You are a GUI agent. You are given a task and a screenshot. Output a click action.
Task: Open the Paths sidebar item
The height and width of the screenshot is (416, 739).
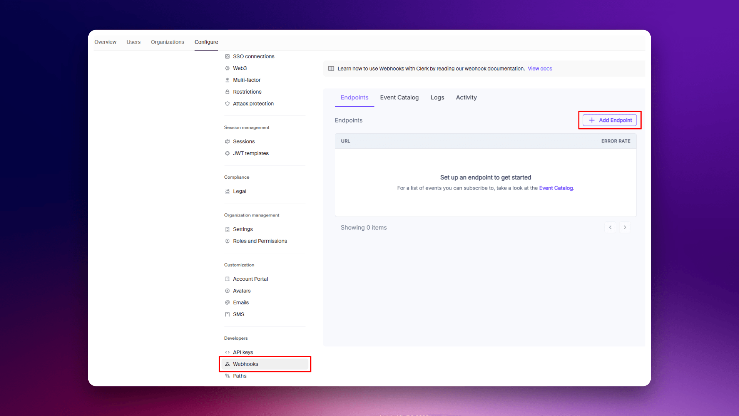click(239, 376)
